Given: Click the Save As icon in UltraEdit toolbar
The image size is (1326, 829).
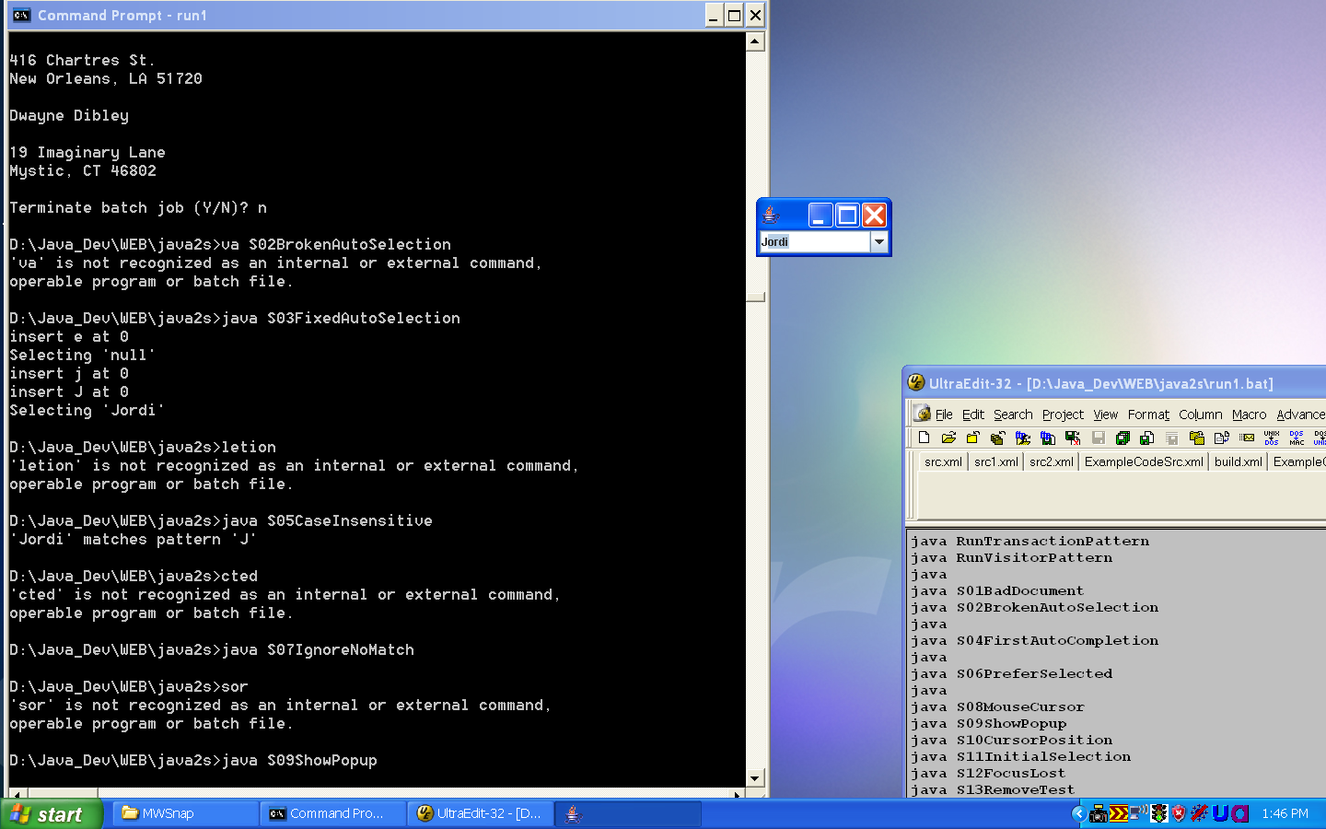Looking at the screenshot, I should (1146, 438).
